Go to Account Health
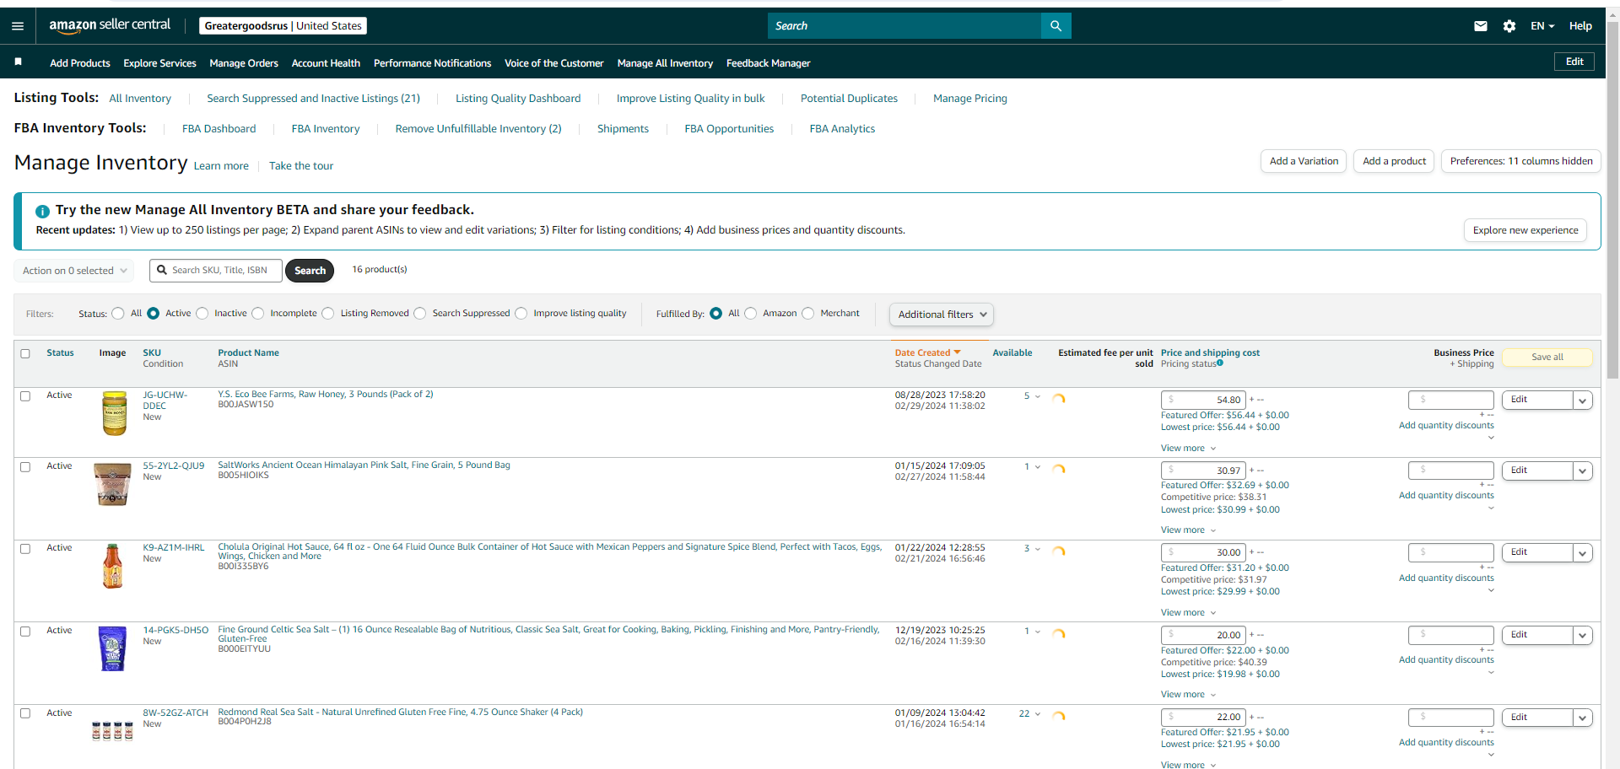Image resolution: width=1620 pixels, height=769 pixels. [x=326, y=63]
